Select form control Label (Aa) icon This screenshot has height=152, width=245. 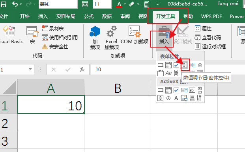pyautogui.click(x=168, y=73)
